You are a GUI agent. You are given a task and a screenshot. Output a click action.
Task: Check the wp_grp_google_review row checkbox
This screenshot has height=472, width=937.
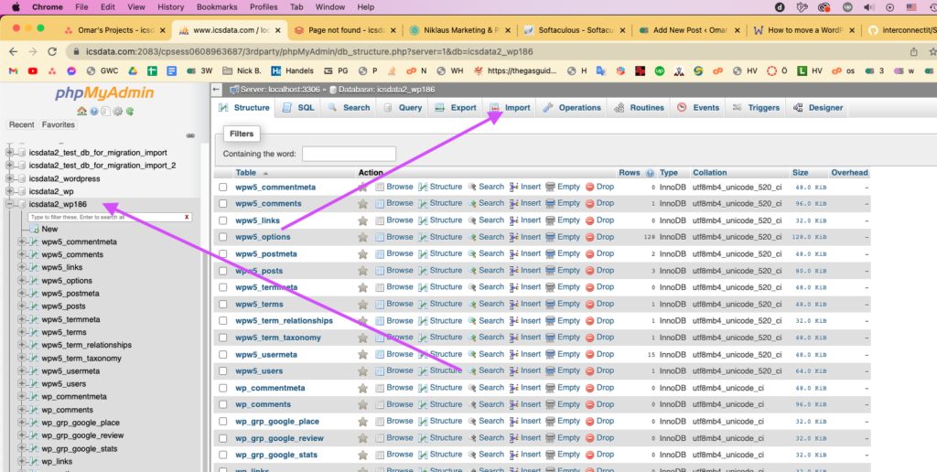coord(223,438)
